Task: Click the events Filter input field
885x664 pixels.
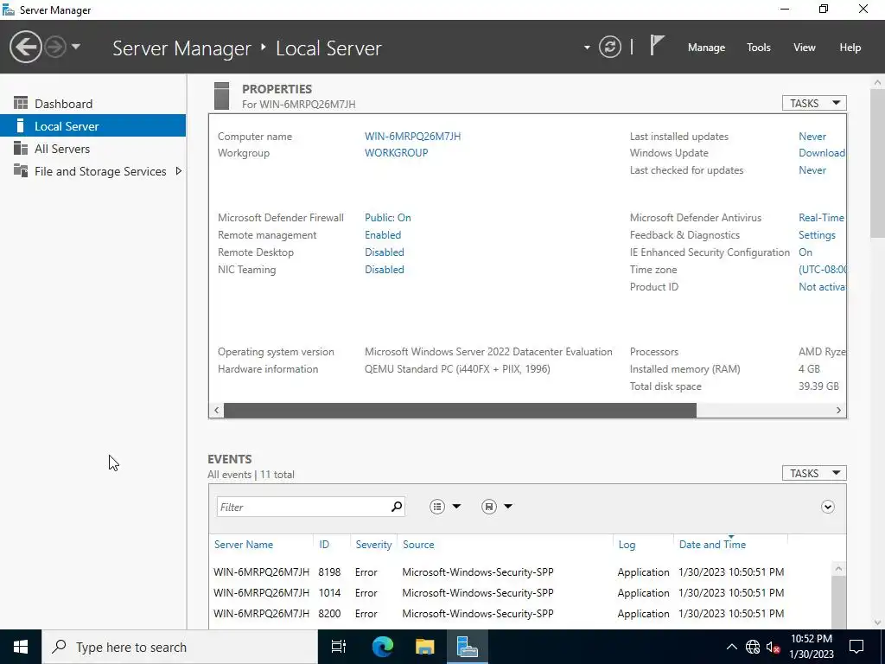Action: [303, 507]
